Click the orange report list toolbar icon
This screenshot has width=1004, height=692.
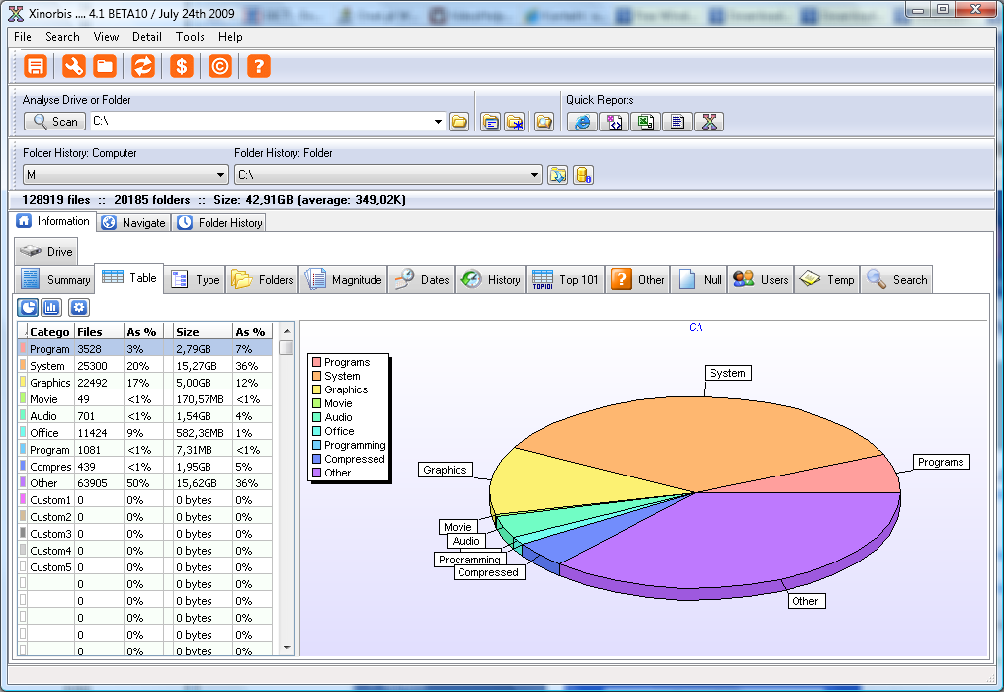(x=36, y=66)
